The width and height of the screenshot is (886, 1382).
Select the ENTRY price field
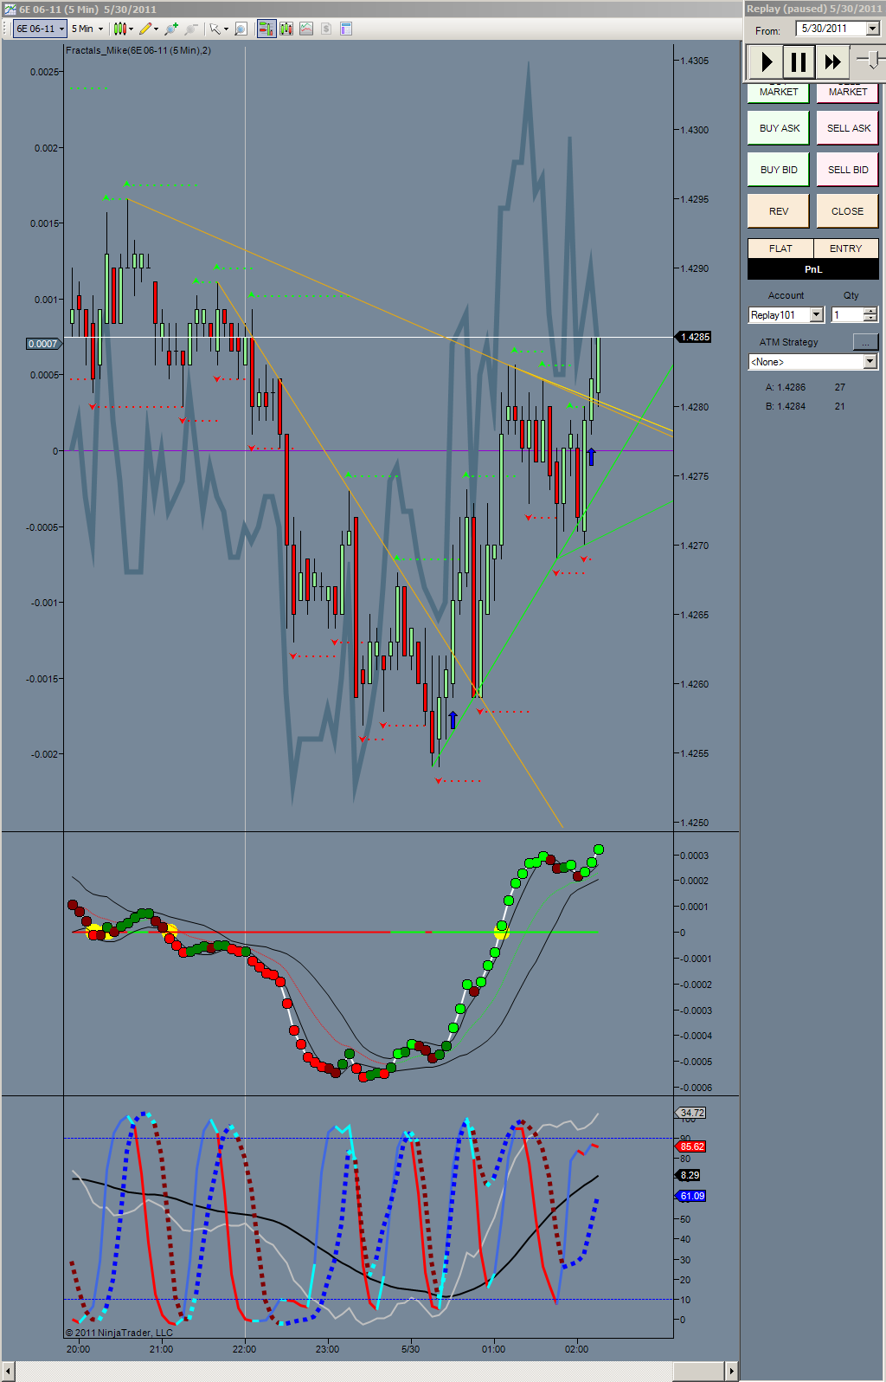point(846,249)
